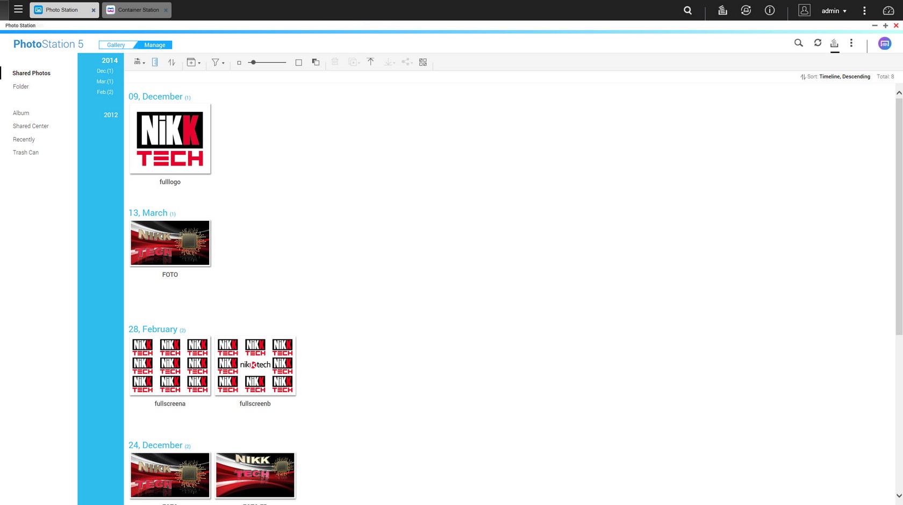Open Recently section in sidebar
Screen dimensions: 903x505
point(24,140)
